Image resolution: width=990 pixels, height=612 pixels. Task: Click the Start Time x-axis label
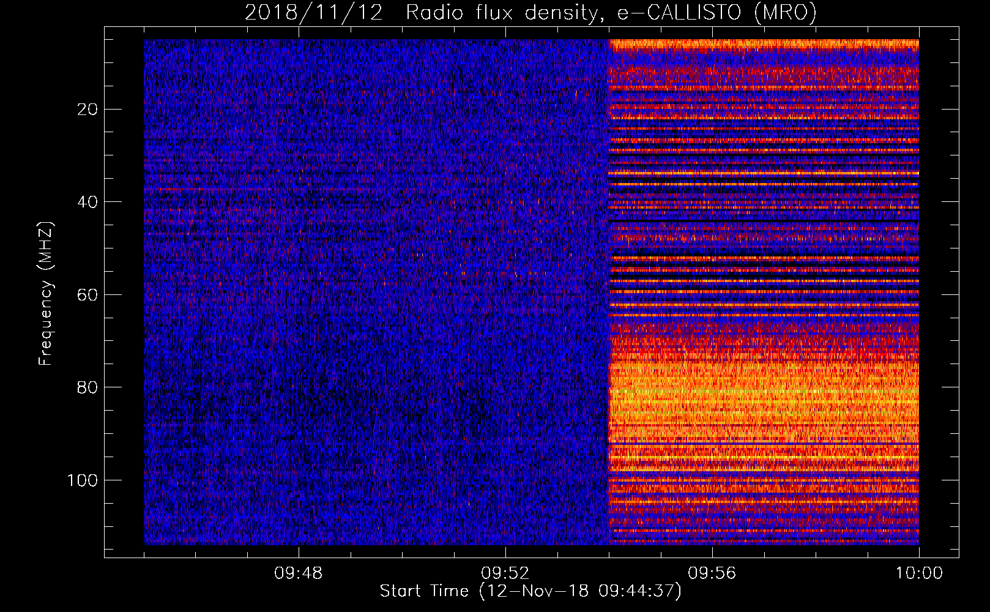tap(530, 591)
